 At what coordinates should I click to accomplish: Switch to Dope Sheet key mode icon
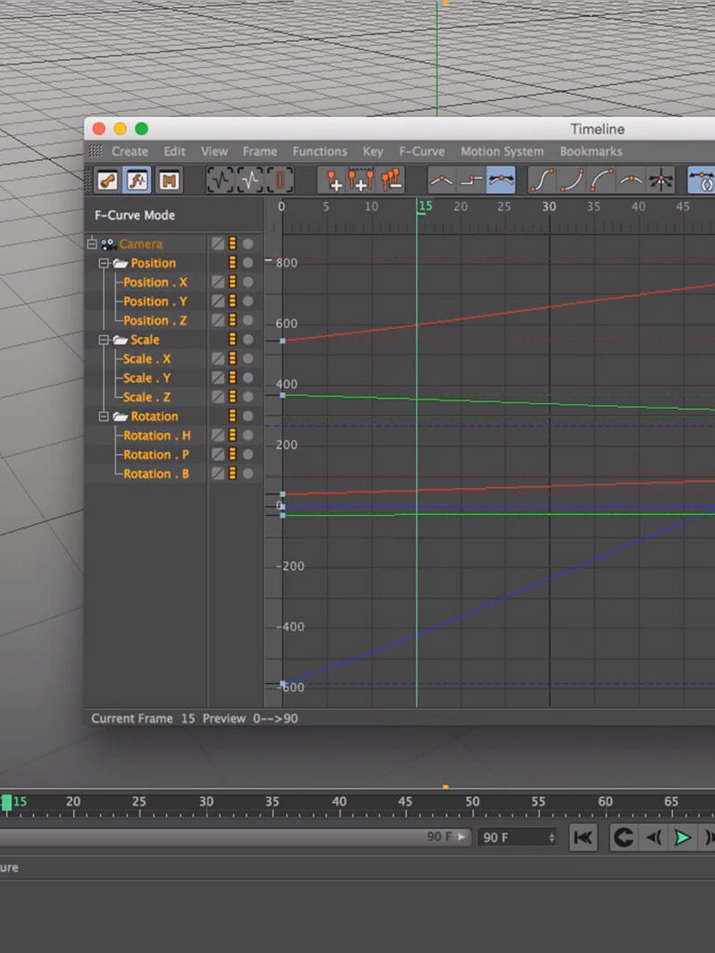point(108,181)
